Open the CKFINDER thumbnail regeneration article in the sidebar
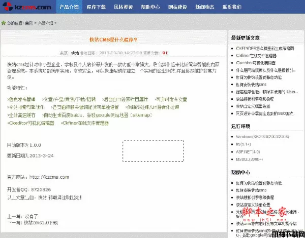Viewport: 305px width, 238px height. pos(265,49)
